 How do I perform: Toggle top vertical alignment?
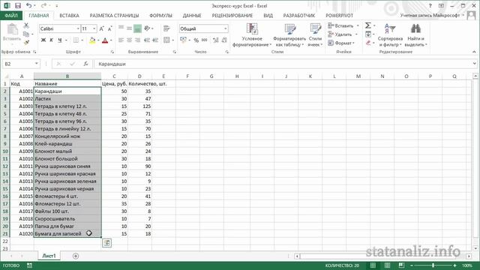121,28
